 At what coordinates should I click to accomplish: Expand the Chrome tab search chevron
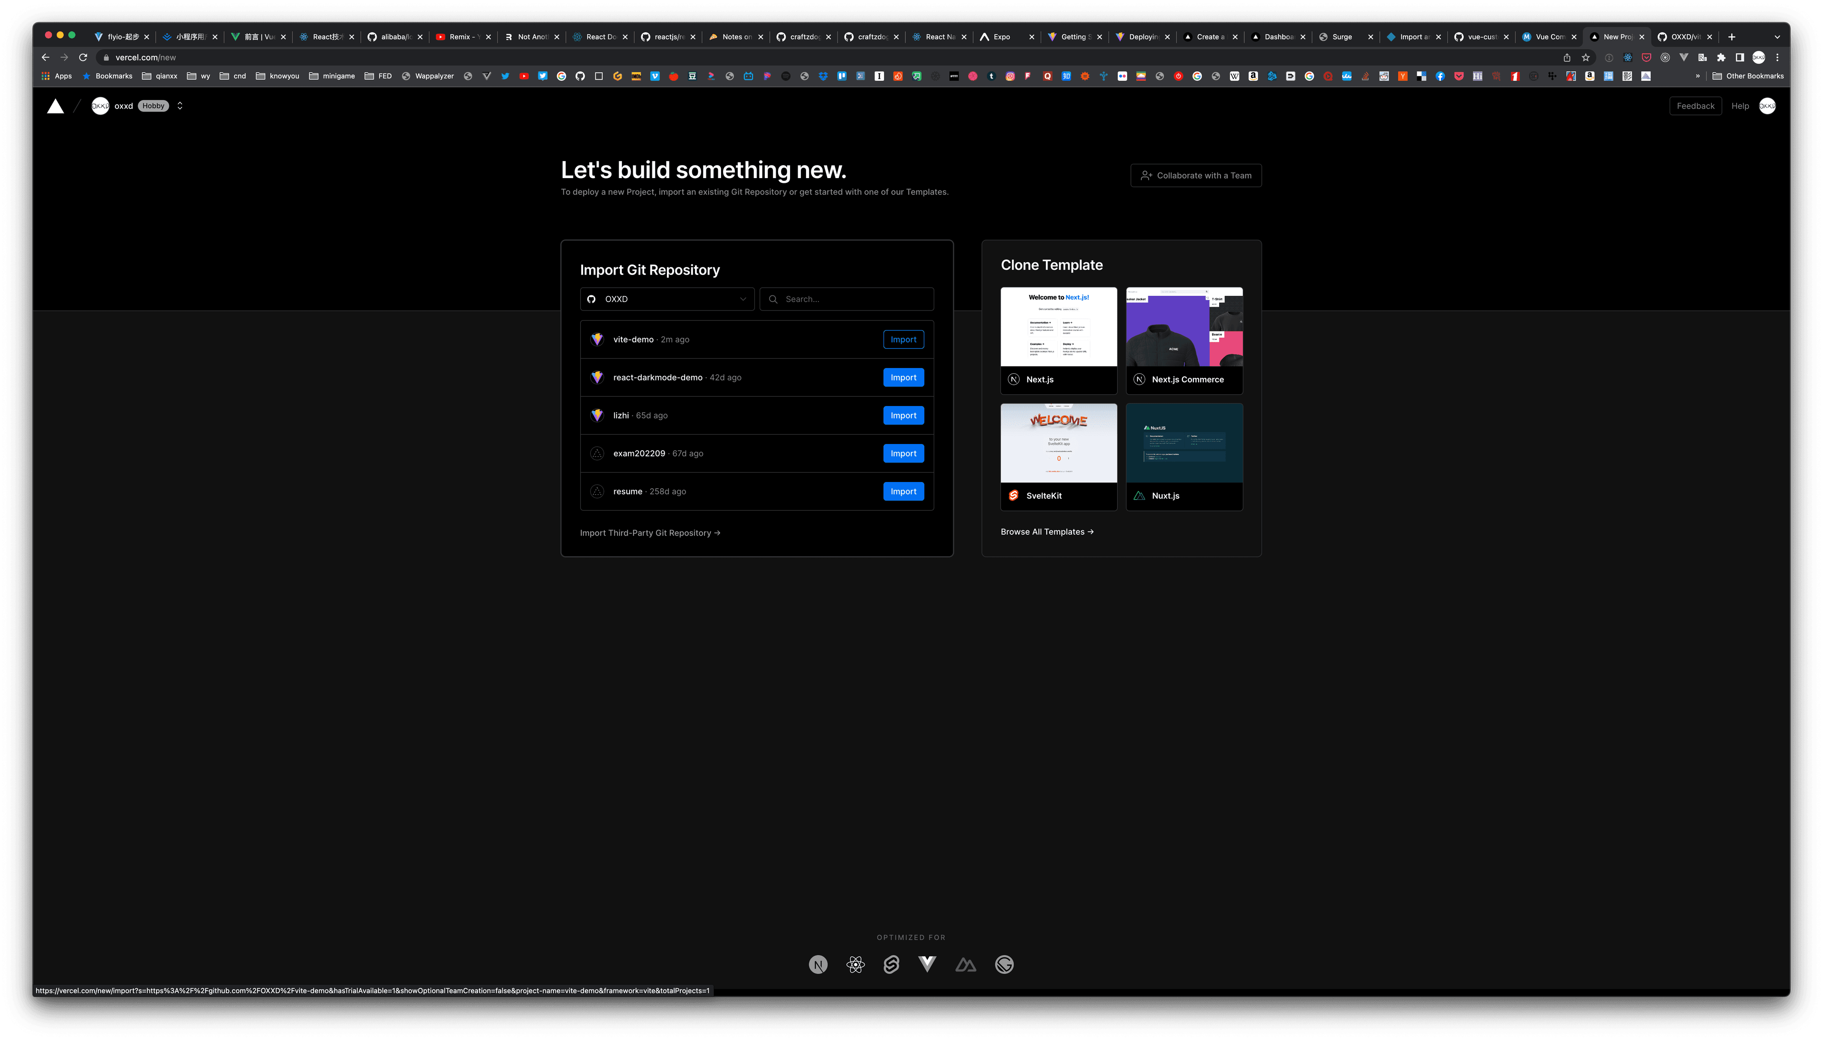pos(1776,37)
